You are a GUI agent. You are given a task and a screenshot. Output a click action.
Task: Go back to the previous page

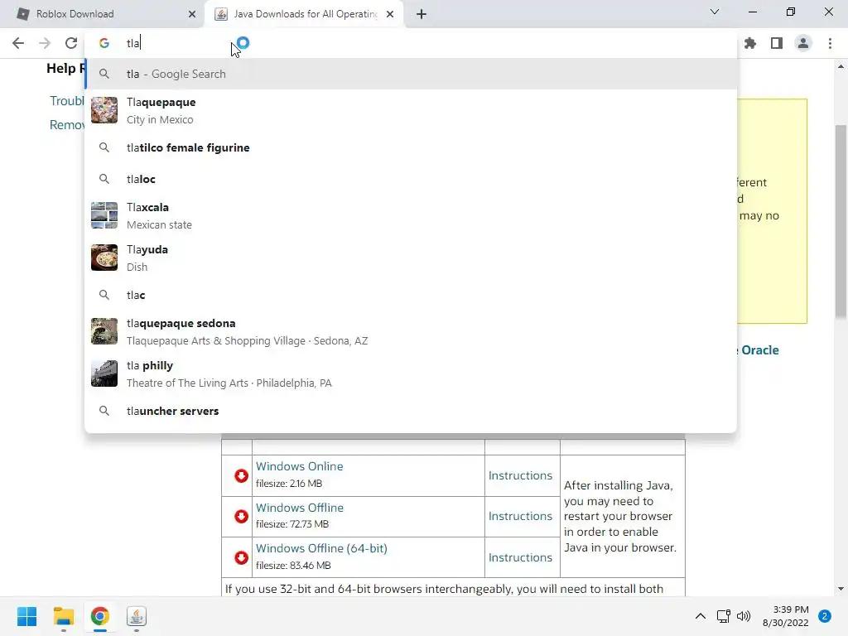(x=18, y=43)
